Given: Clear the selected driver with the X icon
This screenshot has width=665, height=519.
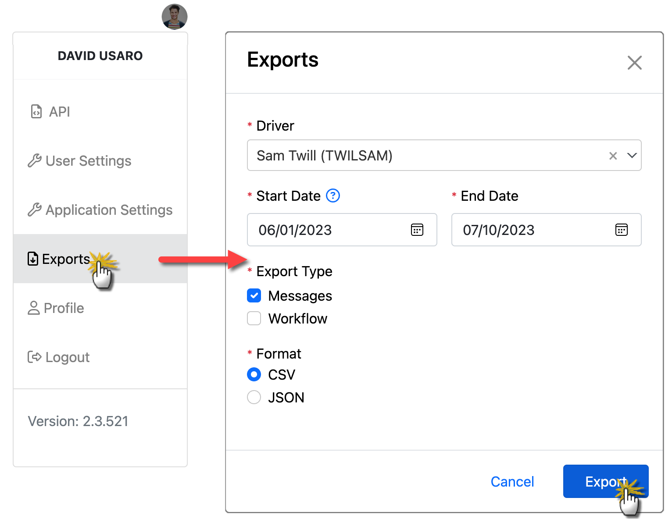Looking at the screenshot, I should pyautogui.click(x=613, y=156).
